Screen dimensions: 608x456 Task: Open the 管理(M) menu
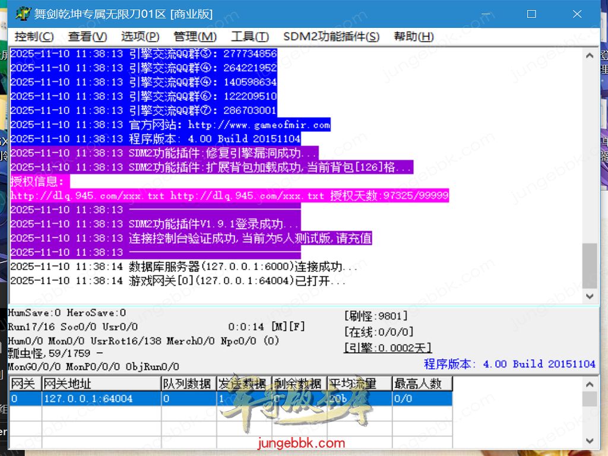tap(195, 37)
